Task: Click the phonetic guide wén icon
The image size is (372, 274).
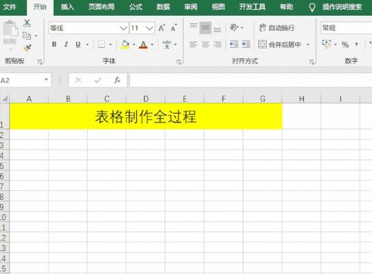Action: [166, 45]
